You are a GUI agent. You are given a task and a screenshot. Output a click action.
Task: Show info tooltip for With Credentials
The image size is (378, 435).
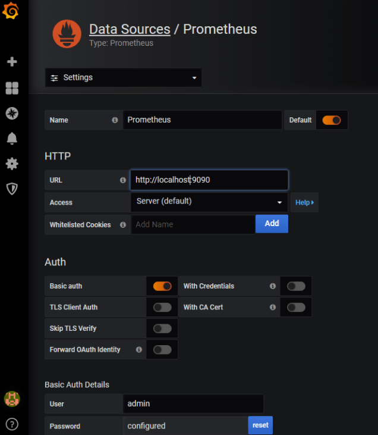pos(273,286)
